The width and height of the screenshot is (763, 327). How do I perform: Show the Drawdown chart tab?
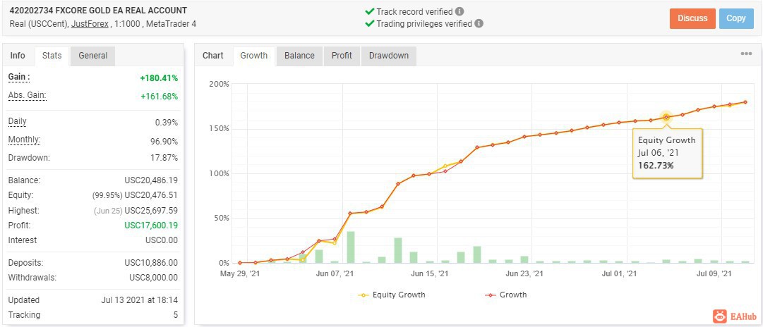pos(388,56)
